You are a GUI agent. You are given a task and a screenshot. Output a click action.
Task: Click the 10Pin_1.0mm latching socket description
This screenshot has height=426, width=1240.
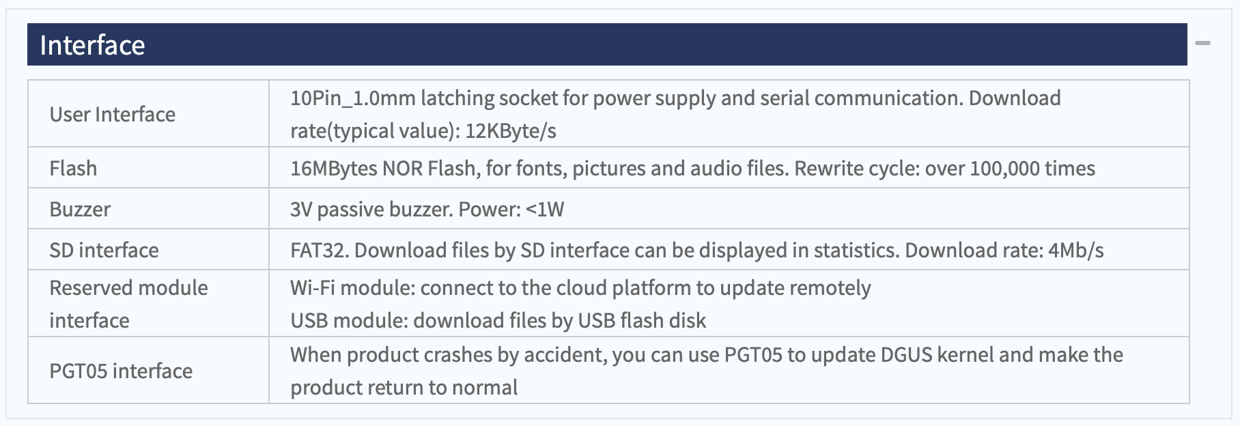point(675,114)
